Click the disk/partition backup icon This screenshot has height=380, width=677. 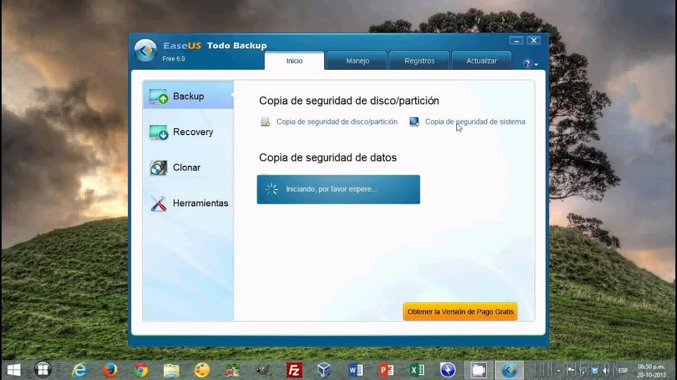[266, 122]
